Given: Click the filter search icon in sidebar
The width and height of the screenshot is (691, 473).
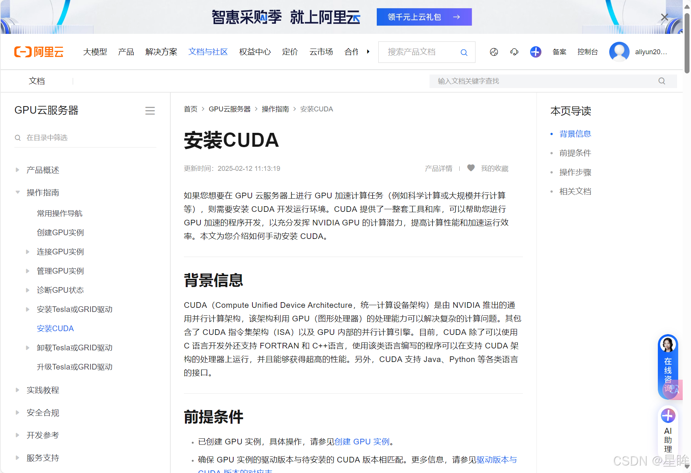Looking at the screenshot, I should 18,138.
